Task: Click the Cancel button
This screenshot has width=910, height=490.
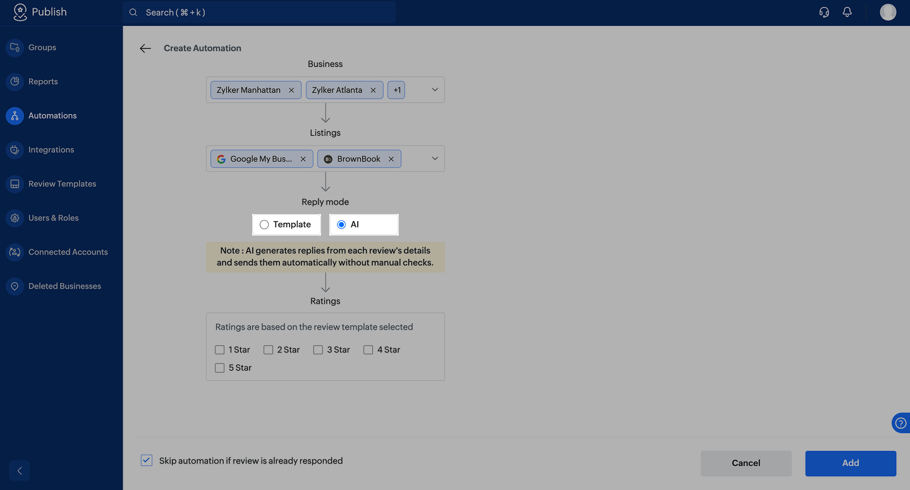Action: pyautogui.click(x=746, y=463)
